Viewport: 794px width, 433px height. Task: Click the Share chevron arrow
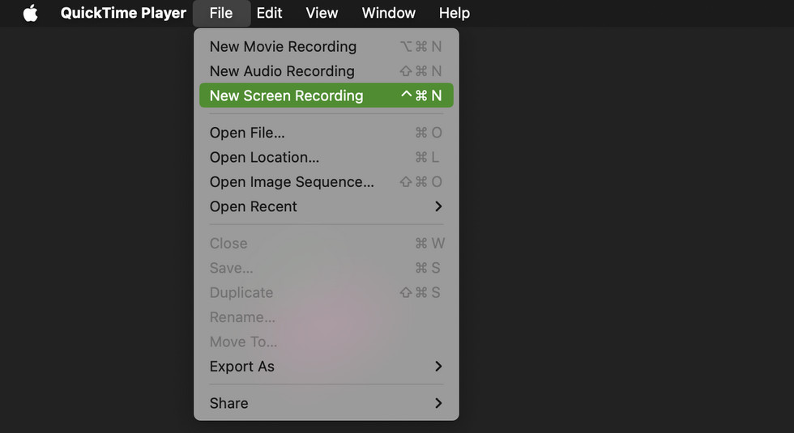(x=438, y=403)
